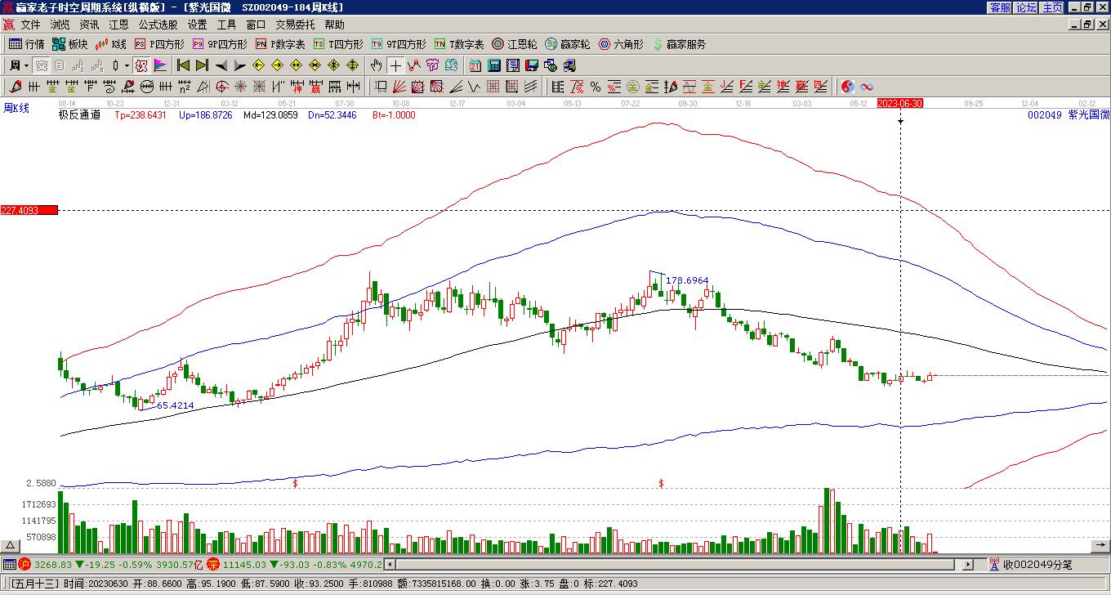The height and width of the screenshot is (595, 1111).
Task: Click the red 赢 character tool icon
Action: pyautogui.click(x=316, y=87)
